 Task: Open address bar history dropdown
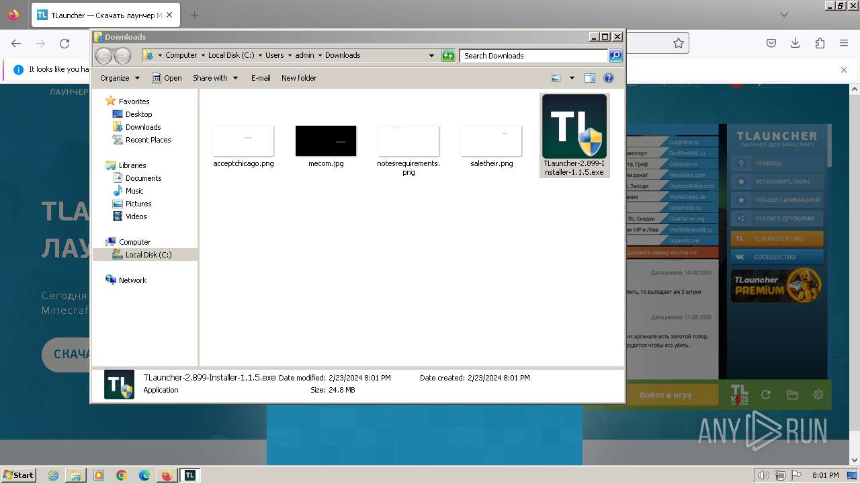click(x=431, y=56)
